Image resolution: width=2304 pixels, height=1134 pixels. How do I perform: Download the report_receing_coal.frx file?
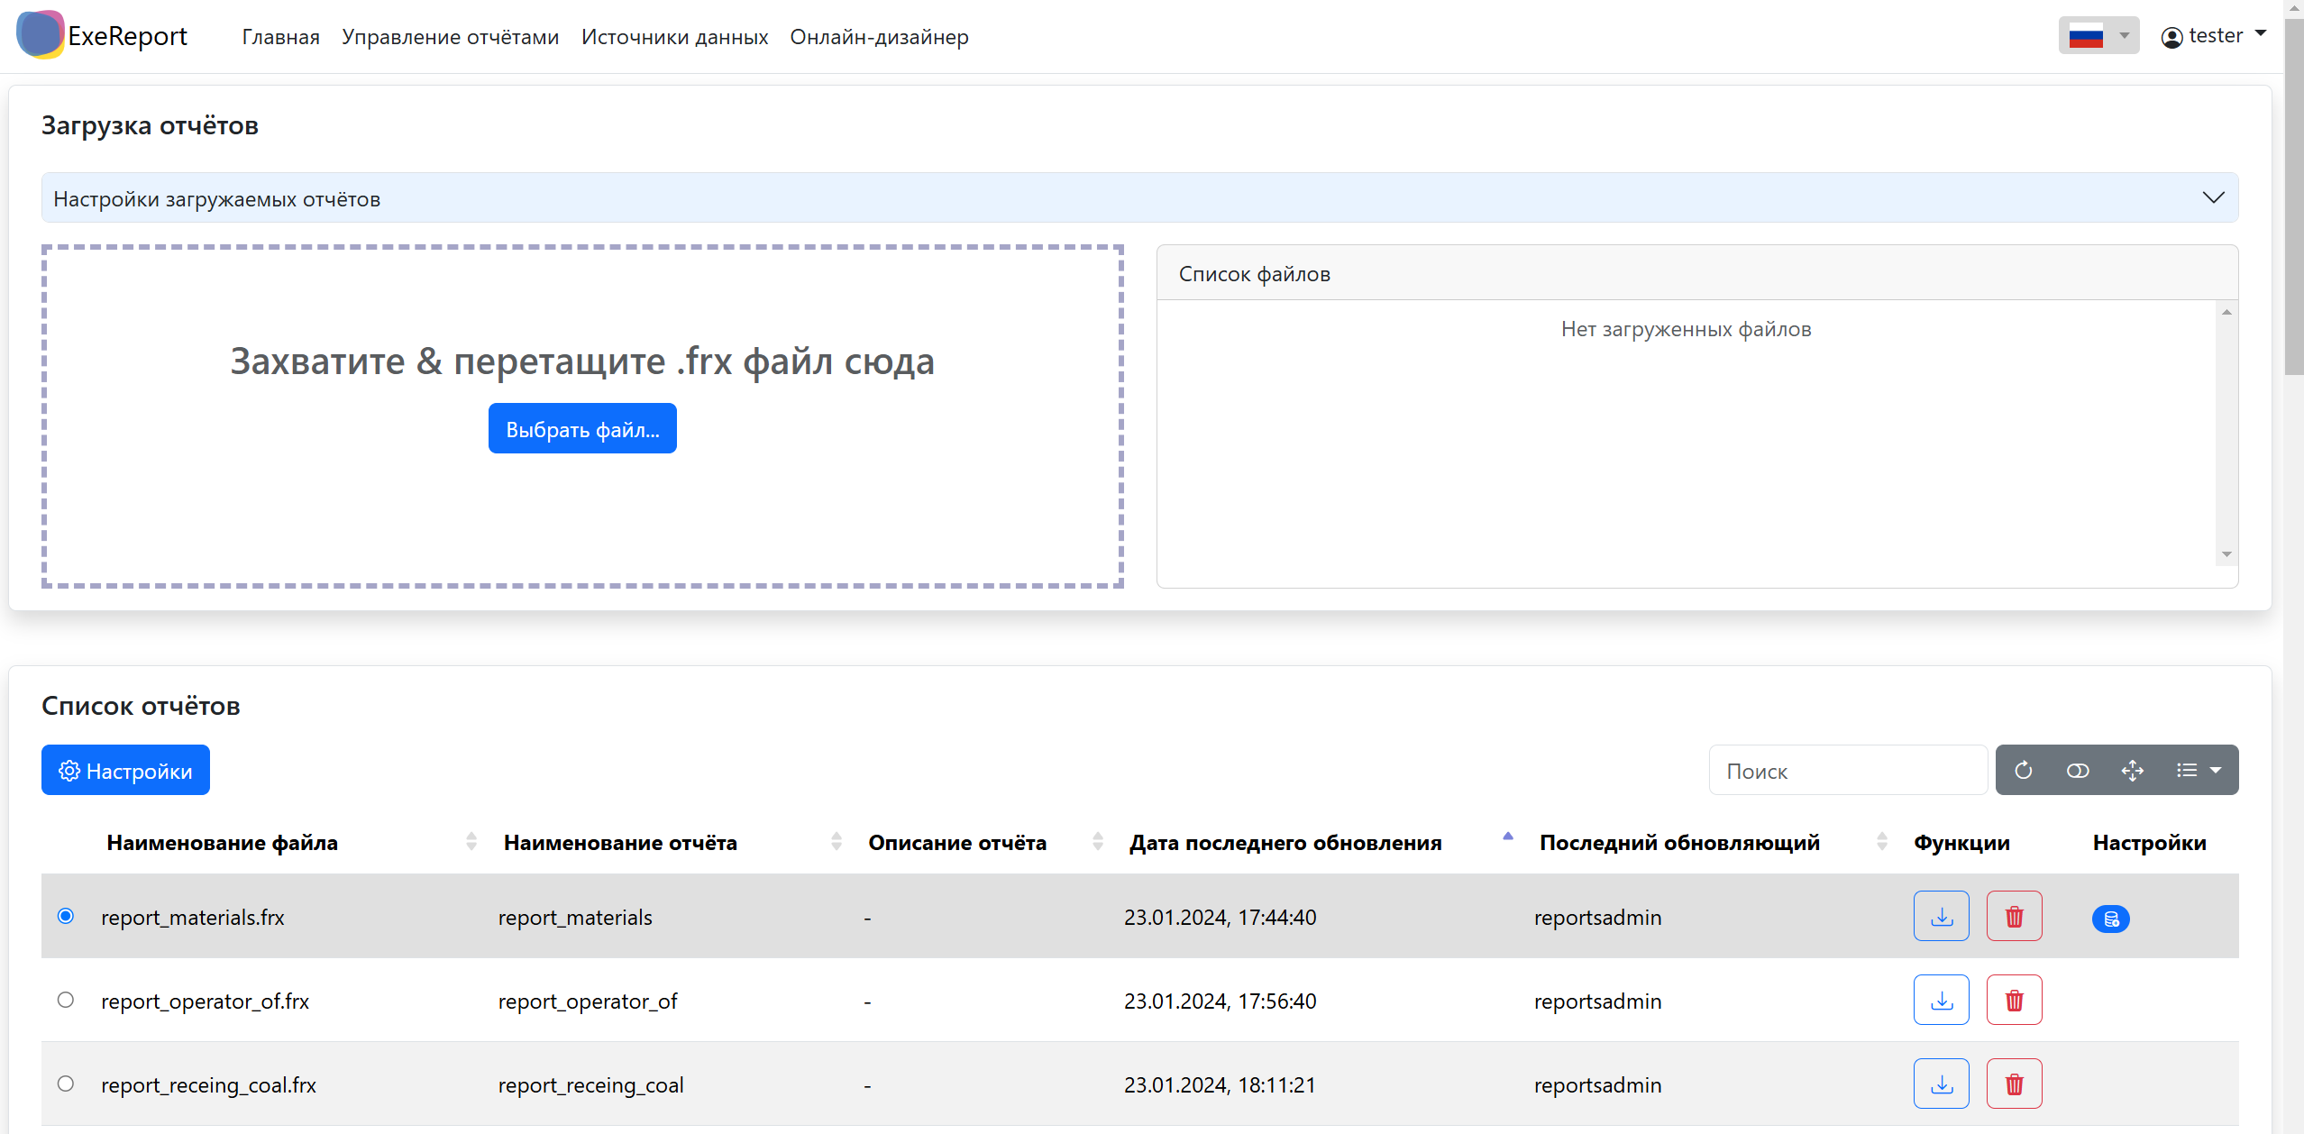(x=1941, y=1084)
